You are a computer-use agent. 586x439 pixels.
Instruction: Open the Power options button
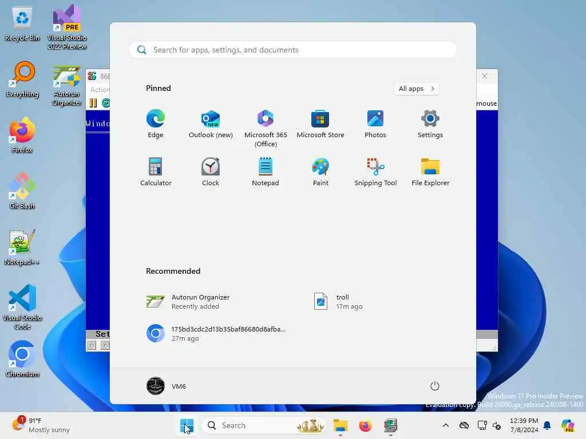434,386
